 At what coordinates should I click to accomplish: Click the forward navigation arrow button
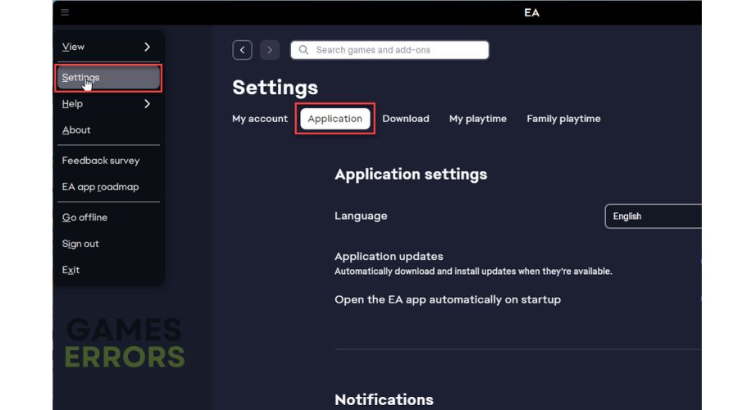[270, 50]
